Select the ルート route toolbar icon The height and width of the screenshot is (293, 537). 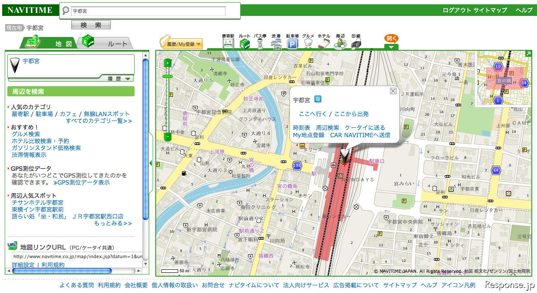tap(245, 43)
